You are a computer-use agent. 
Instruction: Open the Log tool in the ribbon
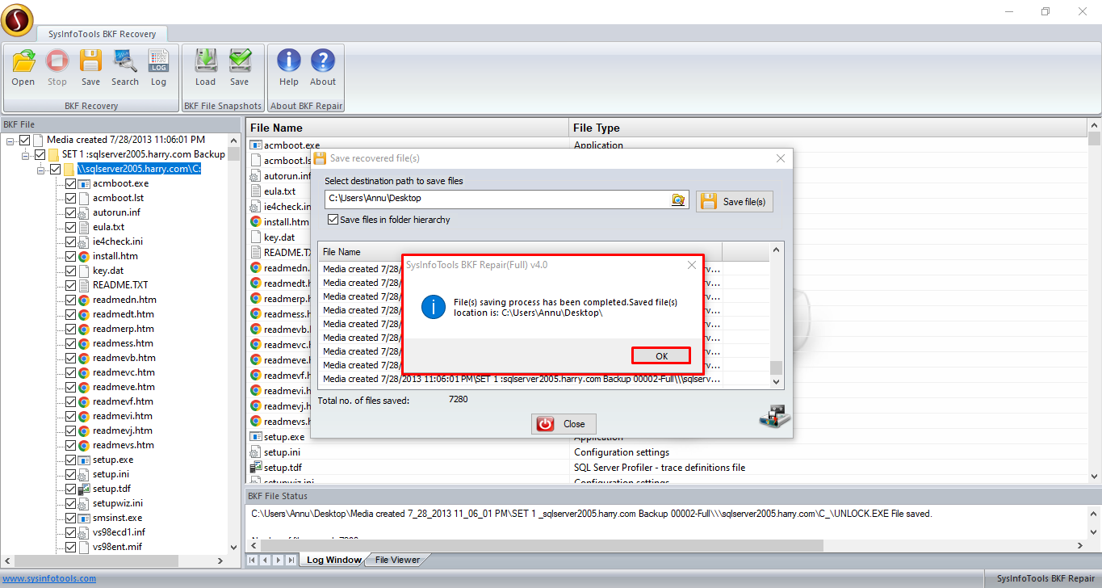(x=158, y=61)
